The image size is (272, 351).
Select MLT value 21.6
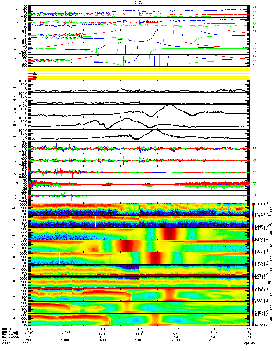click(139, 329)
